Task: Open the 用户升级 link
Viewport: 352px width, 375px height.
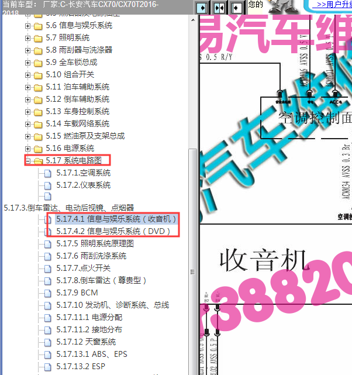Action: tap(334, 5)
